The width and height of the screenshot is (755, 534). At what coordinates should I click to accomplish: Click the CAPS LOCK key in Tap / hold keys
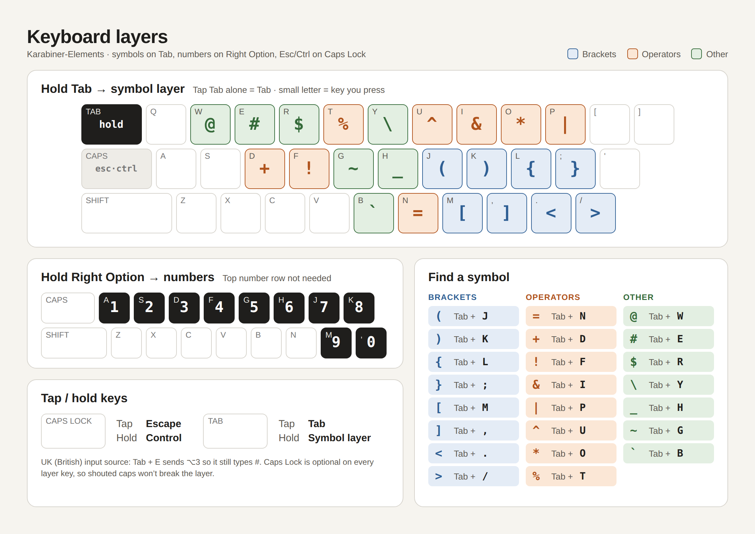(x=73, y=431)
